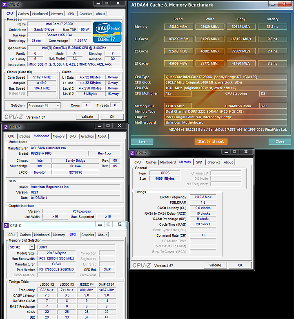Click Validate in the top CPU window
The image size is (294, 319).
pos(87,117)
